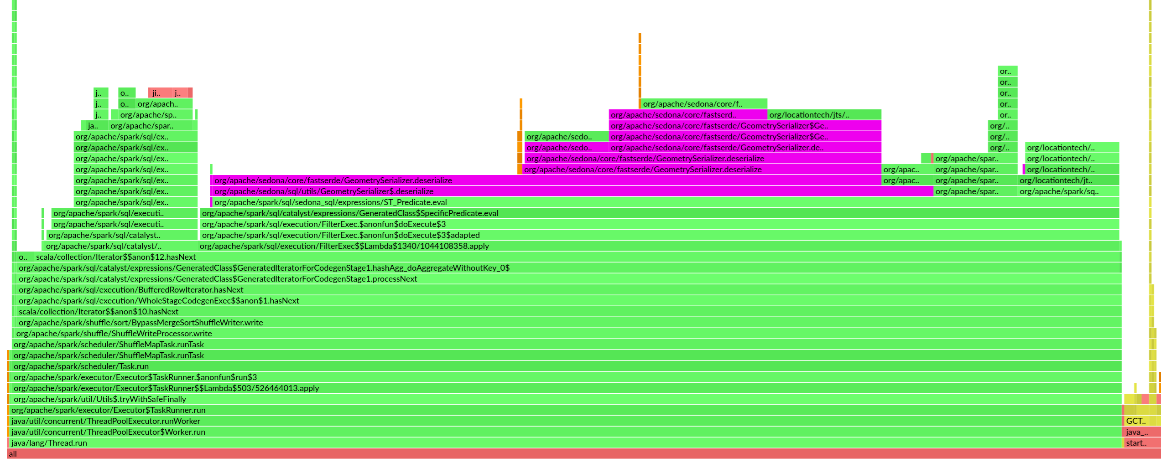1166x463 pixels.
Task: Select ShuffleWriteProcessor.write frame
Action: 568,333
